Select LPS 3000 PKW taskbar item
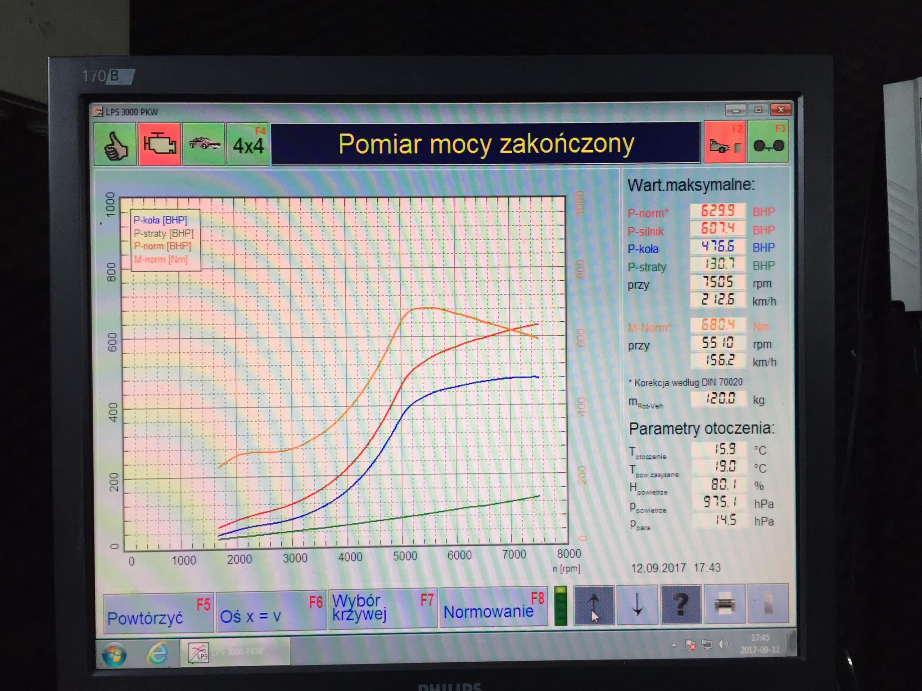 tap(235, 652)
